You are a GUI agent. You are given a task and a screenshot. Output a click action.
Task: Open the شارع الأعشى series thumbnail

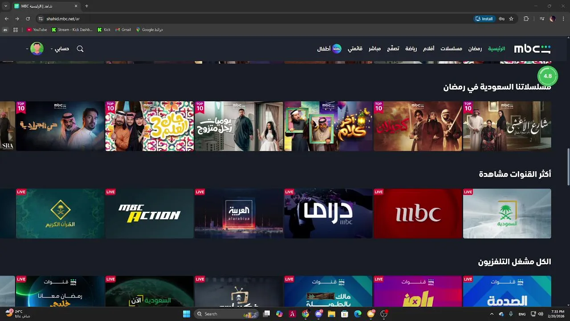click(x=507, y=126)
